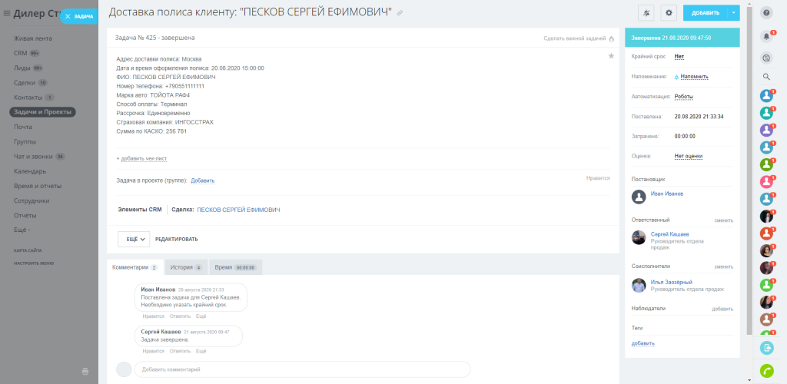Click the print icon in left sidebar
Screen dimensions: 787x384
tap(85, 372)
